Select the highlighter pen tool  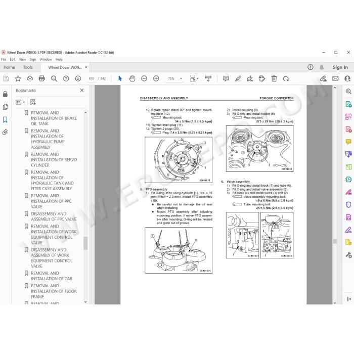[x=238, y=78]
